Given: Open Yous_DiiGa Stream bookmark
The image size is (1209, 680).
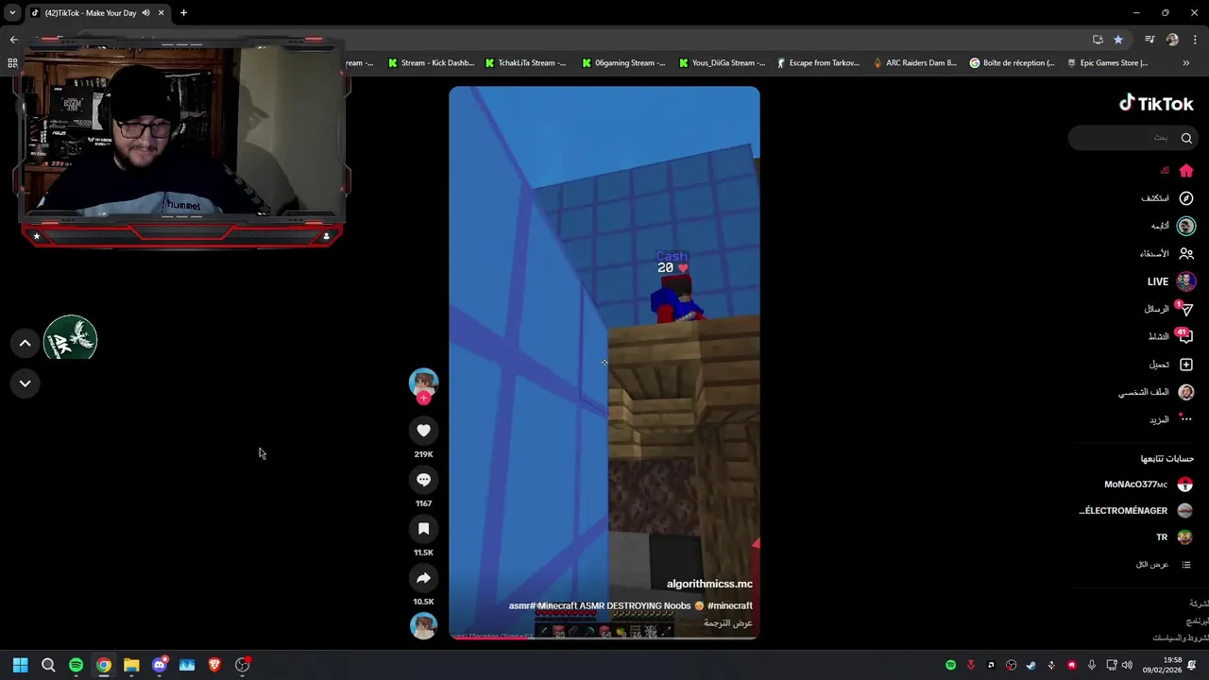Looking at the screenshot, I should (x=722, y=63).
